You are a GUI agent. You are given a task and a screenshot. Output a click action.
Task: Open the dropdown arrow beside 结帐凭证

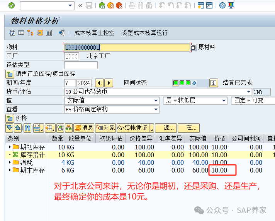(152, 128)
